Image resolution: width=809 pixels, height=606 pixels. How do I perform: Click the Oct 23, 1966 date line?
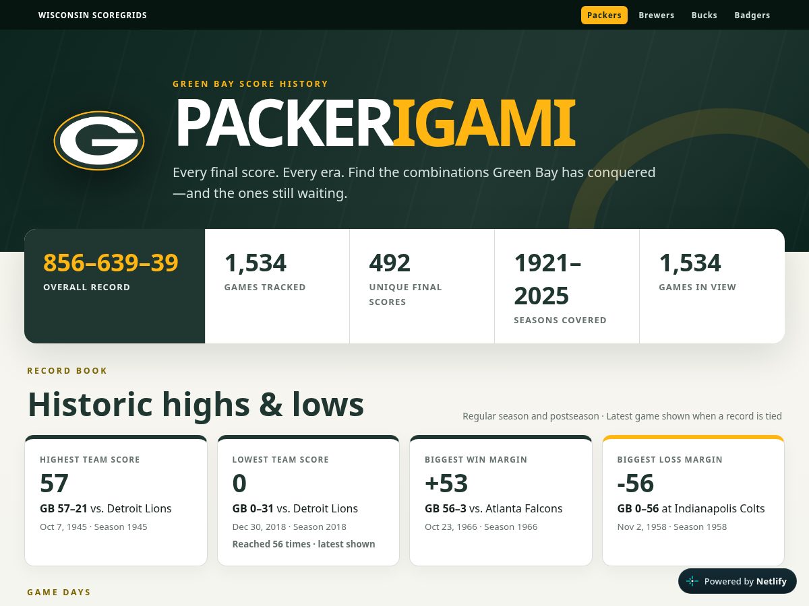tap(481, 527)
